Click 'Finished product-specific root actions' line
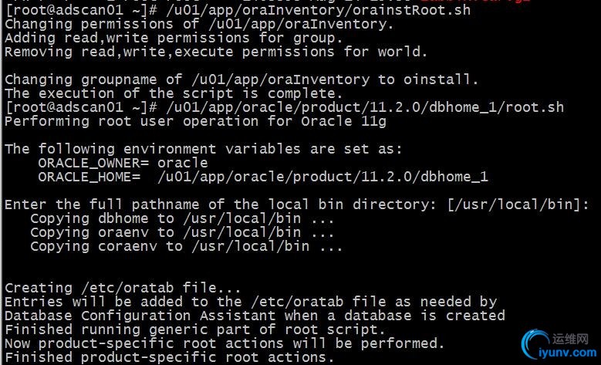This screenshot has height=365, width=601. pos(170,357)
